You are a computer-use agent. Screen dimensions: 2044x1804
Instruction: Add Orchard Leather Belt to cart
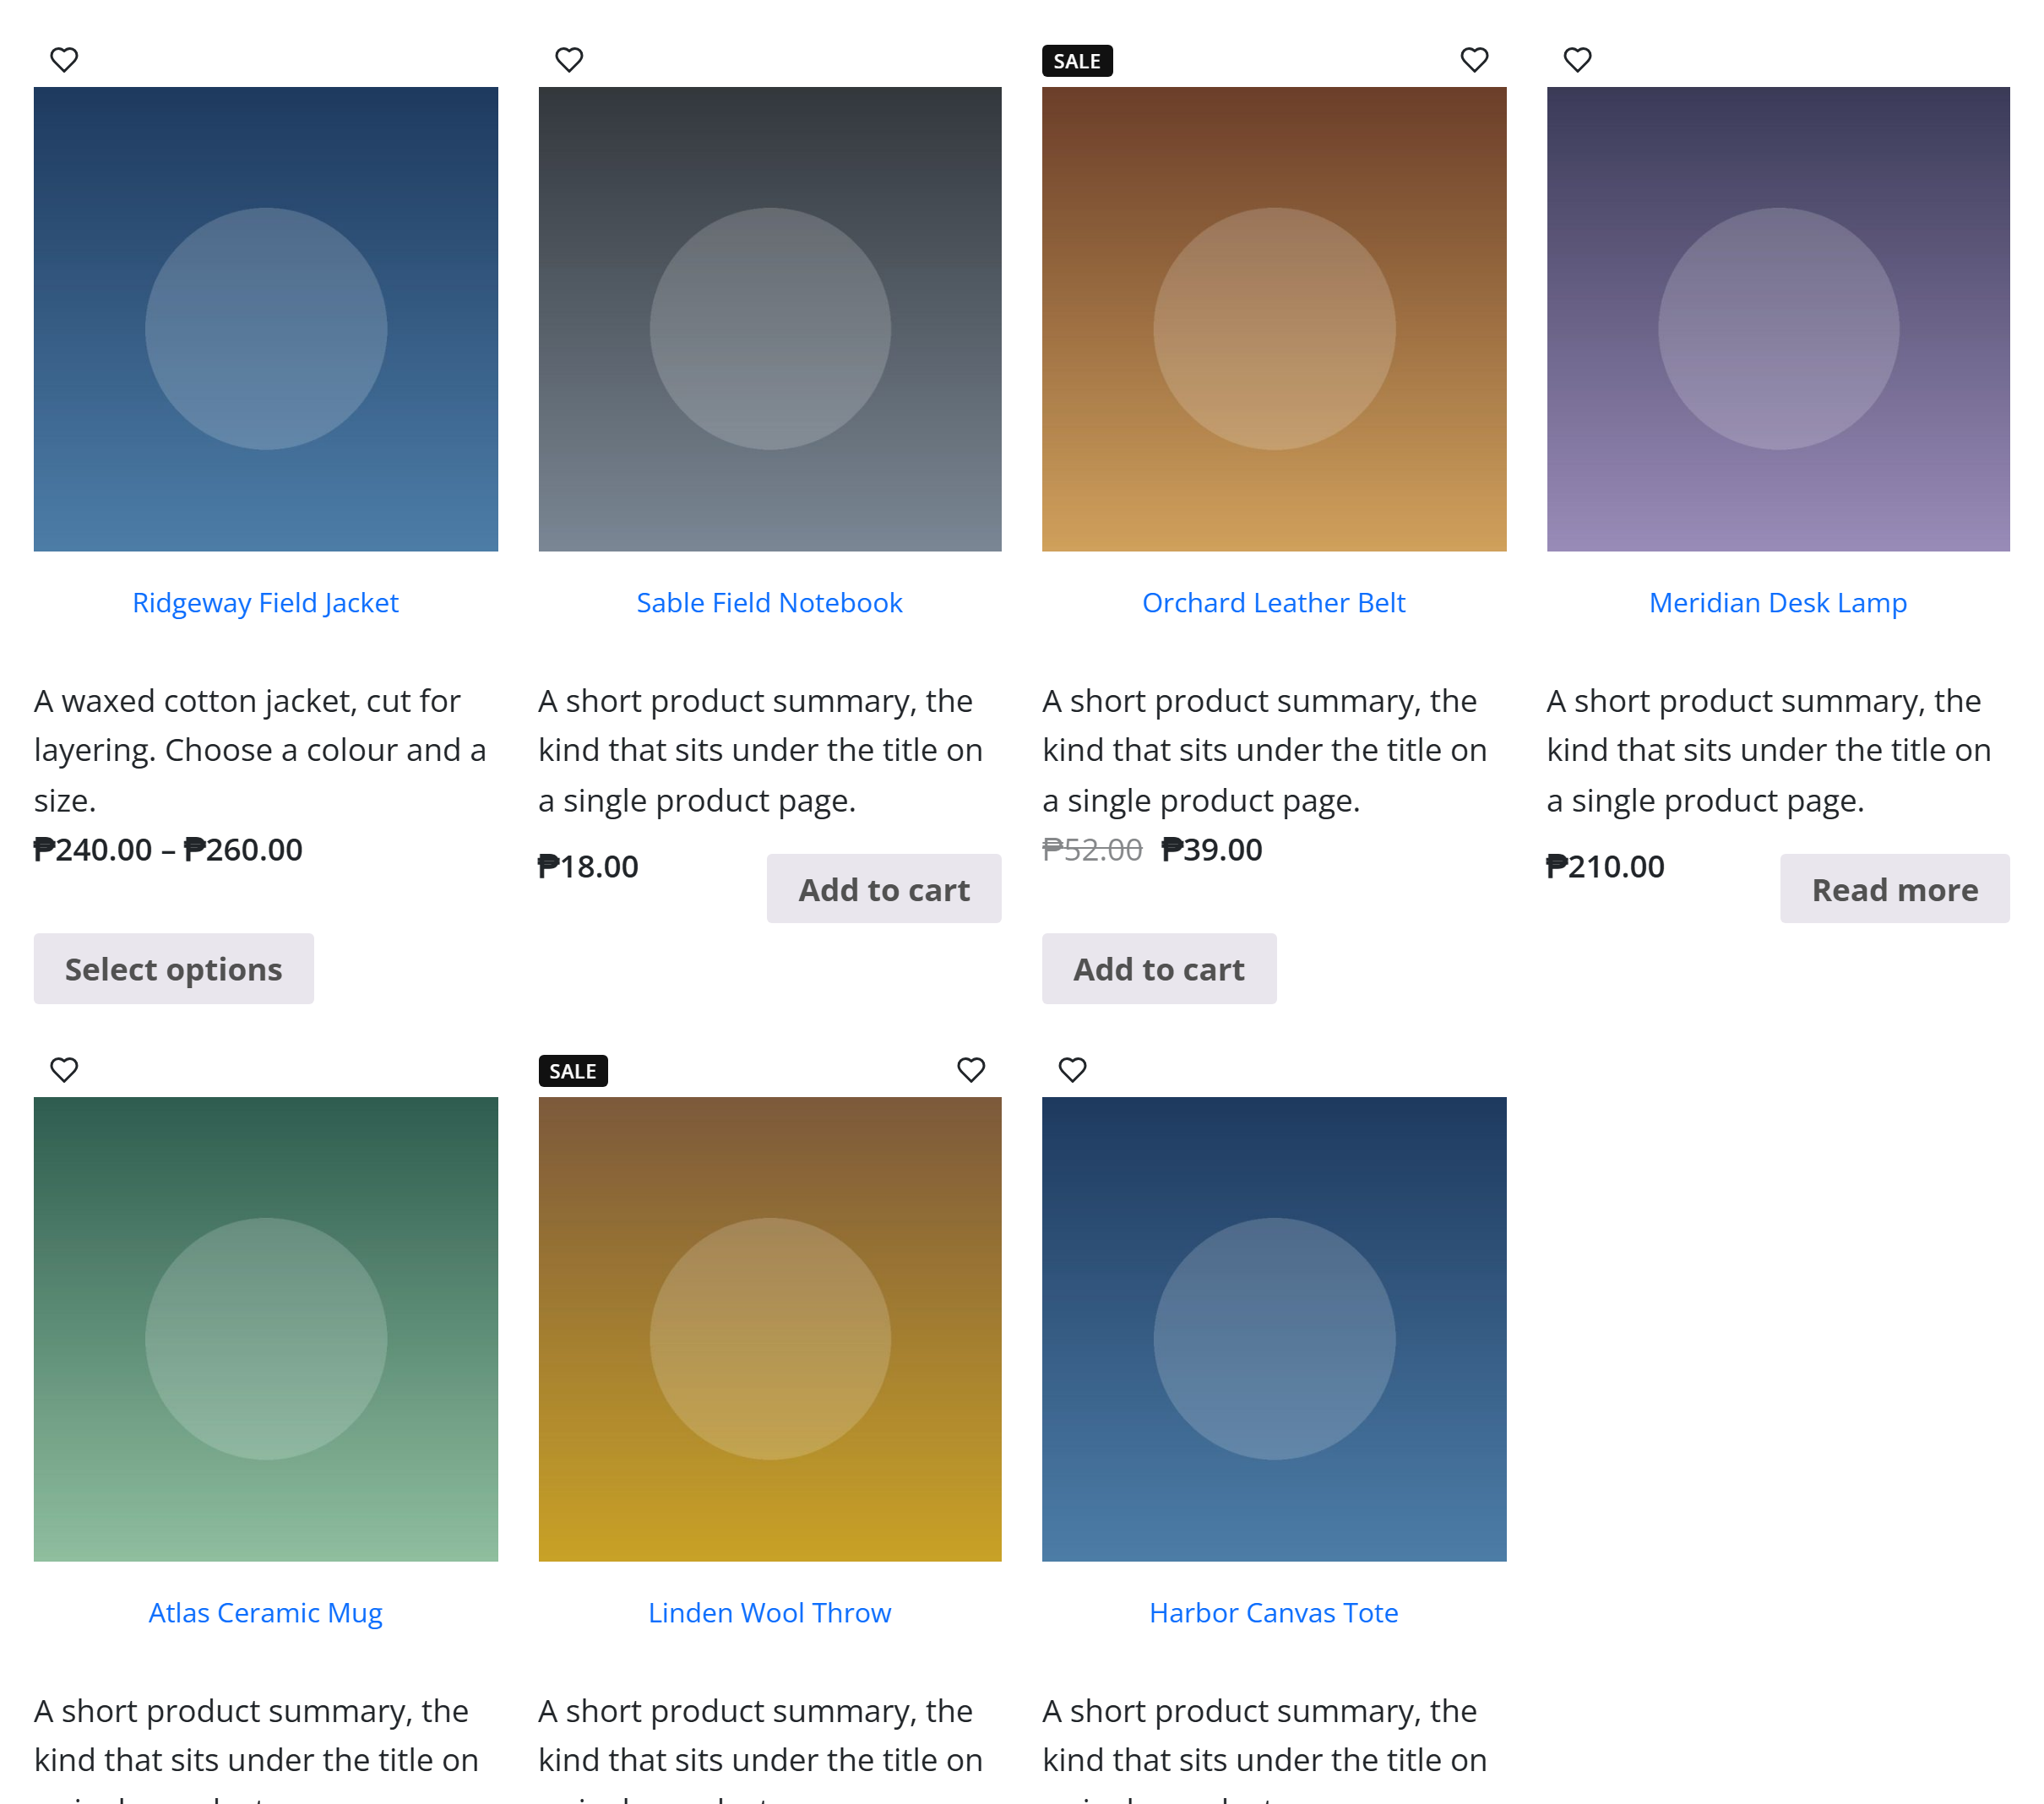(x=1159, y=969)
